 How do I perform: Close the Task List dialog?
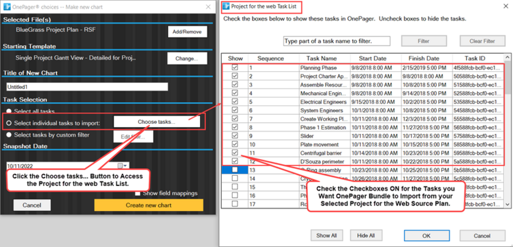tap(505, 6)
